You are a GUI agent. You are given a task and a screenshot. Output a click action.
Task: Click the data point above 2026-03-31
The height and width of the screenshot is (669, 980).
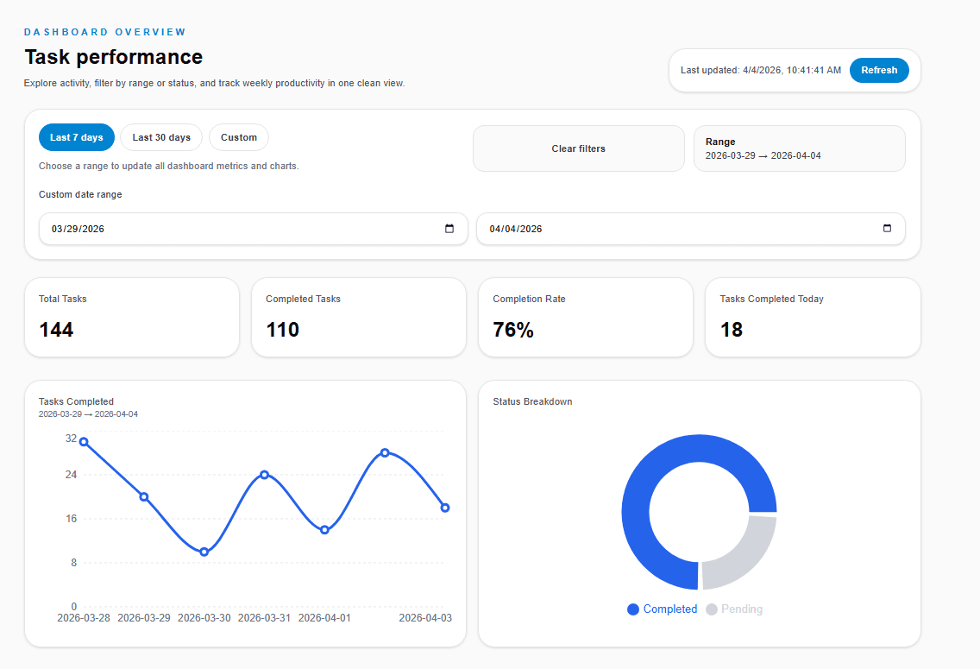264,473
